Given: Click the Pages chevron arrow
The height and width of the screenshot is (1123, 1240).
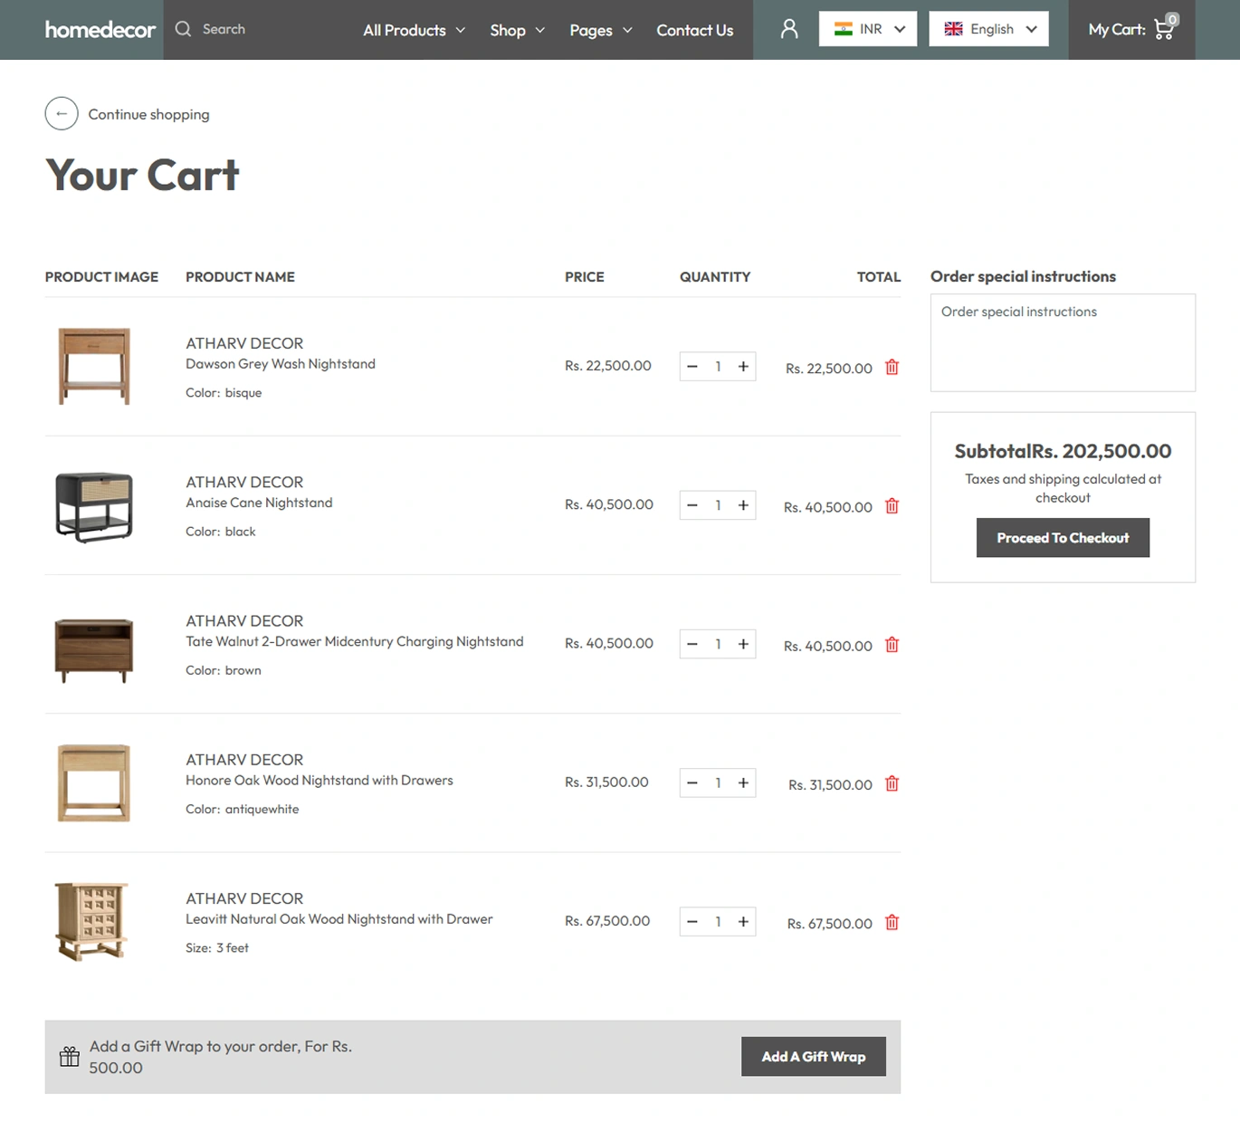Looking at the screenshot, I should point(627,30).
